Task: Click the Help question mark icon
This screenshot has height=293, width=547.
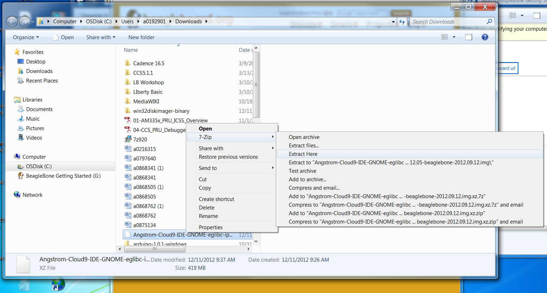Action: click(485, 37)
